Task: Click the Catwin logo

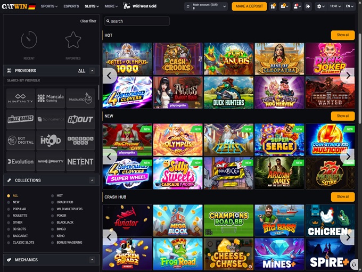Action: tap(19, 6)
